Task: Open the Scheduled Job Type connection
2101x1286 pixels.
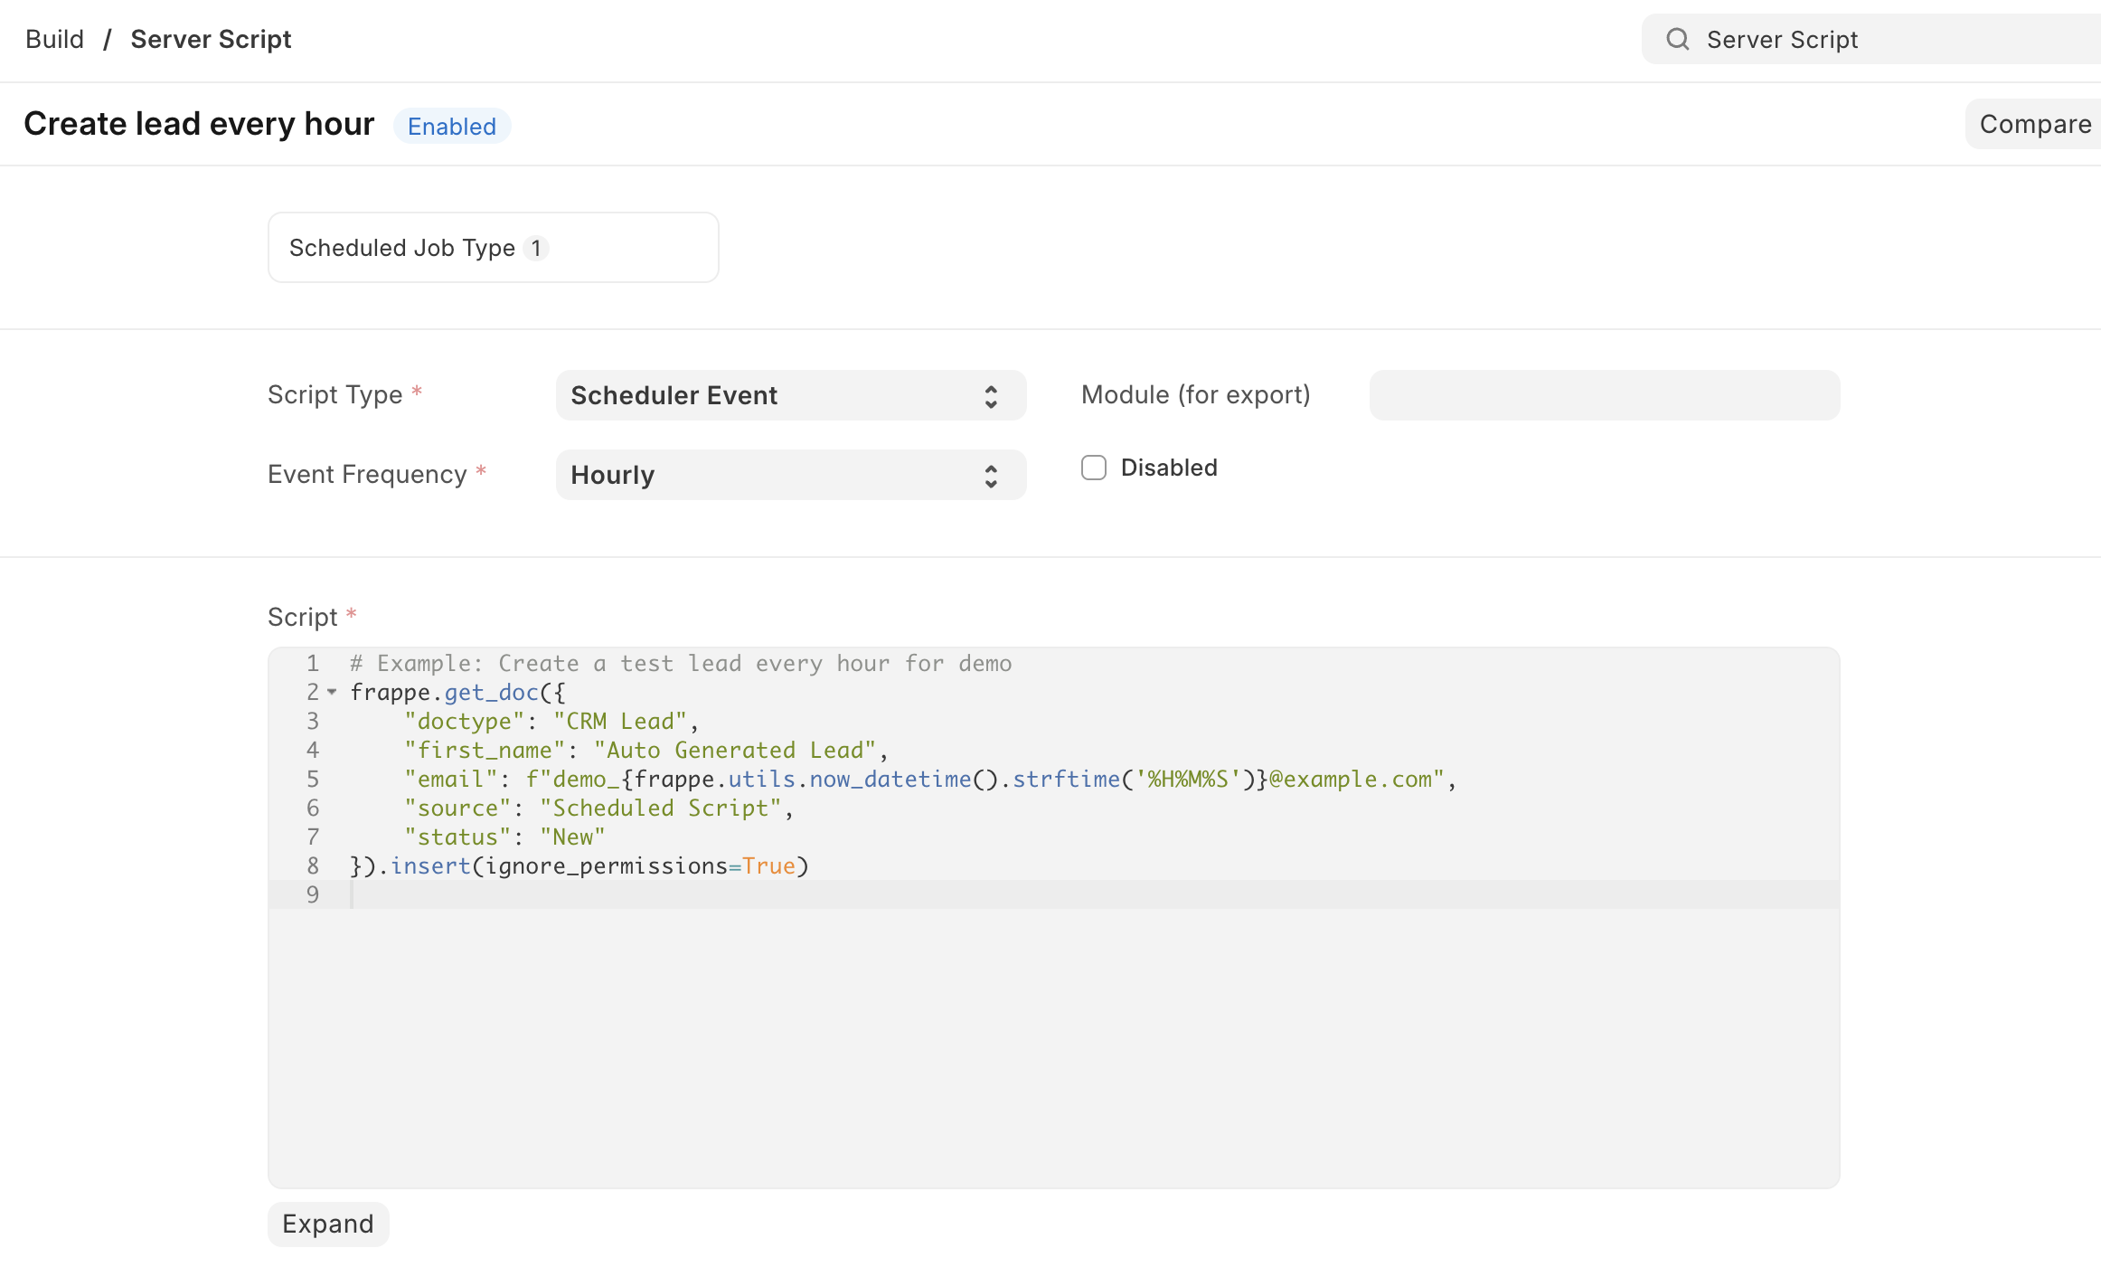Action: [x=401, y=248]
